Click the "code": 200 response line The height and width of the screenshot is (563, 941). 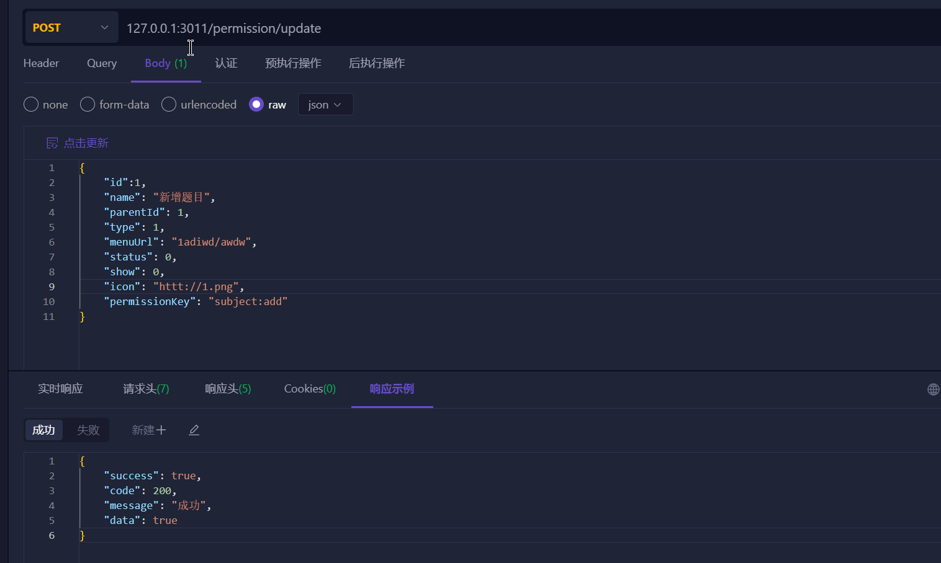point(140,490)
